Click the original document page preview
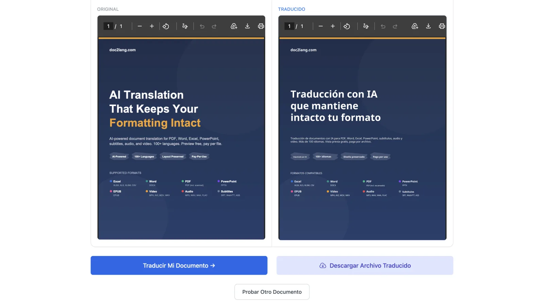 point(181,138)
